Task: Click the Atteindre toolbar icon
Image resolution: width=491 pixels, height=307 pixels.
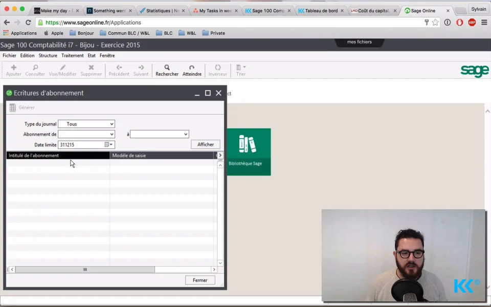Action: pyautogui.click(x=192, y=68)
